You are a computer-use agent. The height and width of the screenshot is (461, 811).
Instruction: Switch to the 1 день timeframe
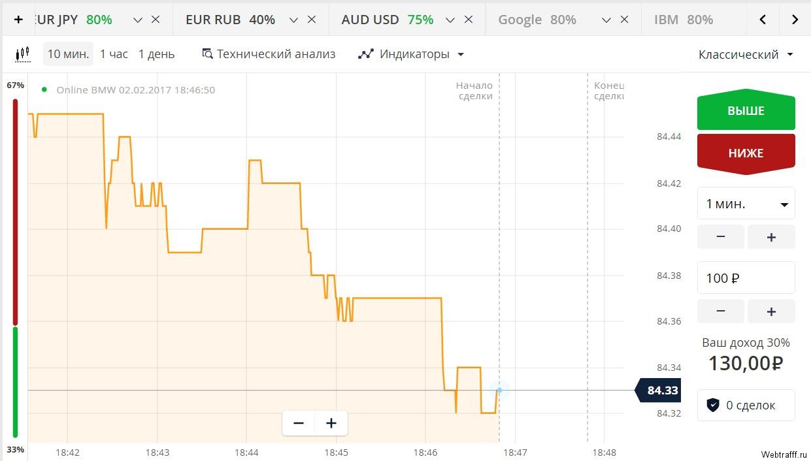pyautogui.click(x=156, y=54)
